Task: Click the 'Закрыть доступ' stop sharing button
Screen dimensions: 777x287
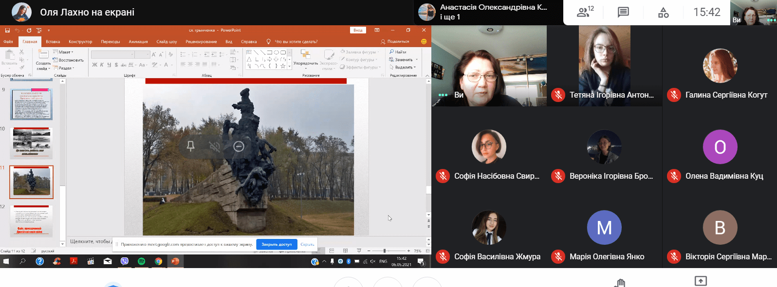Action: pyautogui.click(x=277, y=244)
